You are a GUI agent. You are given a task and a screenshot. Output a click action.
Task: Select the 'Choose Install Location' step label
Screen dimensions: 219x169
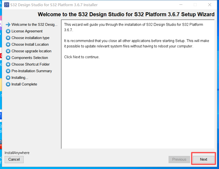(30, 44)
